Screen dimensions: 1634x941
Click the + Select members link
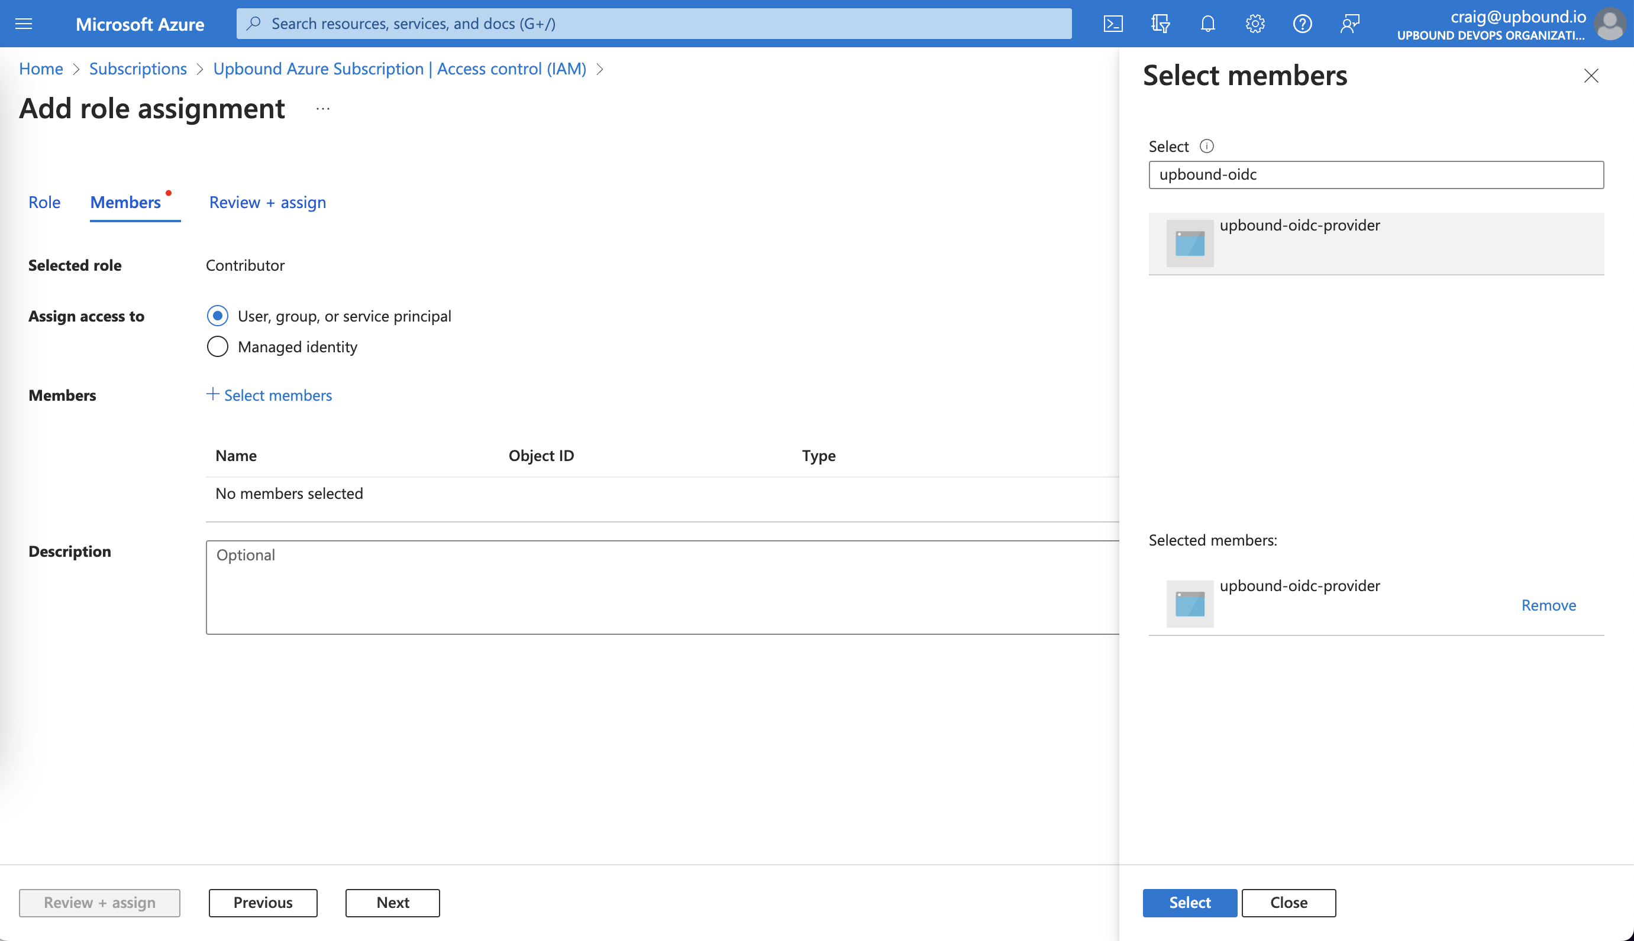click(269, 395)
